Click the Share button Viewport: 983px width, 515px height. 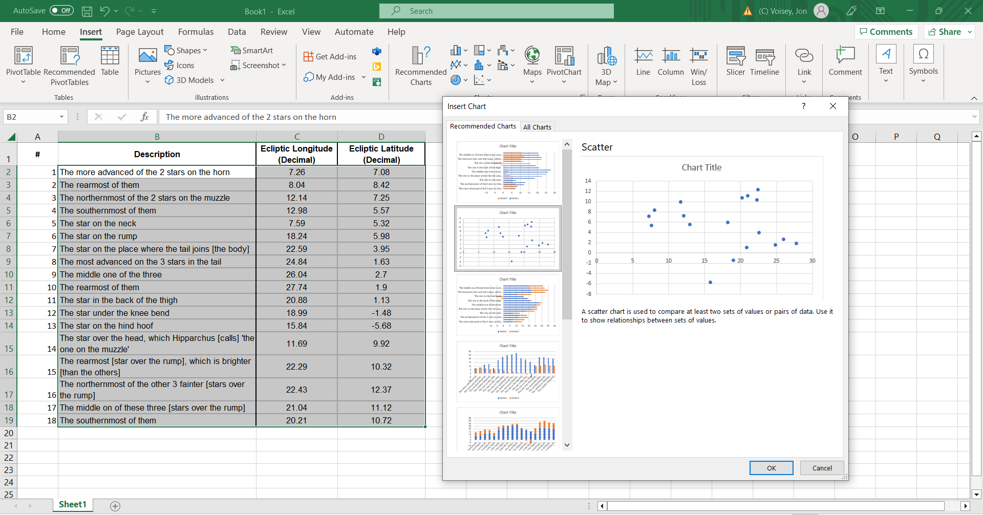945,32
